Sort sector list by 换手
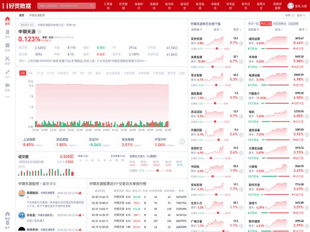 [x=303, y=30]
